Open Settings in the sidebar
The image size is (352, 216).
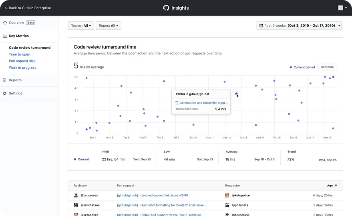pos(16,93)
